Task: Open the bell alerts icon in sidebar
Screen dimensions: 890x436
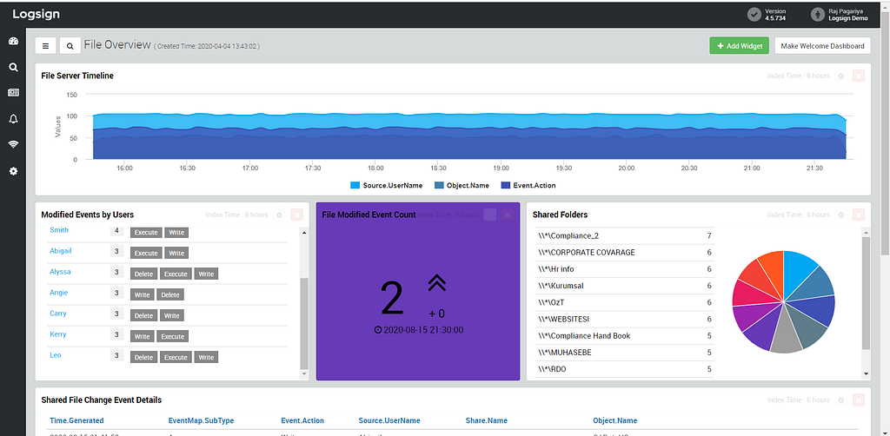Action: click(x=13, y=118)
